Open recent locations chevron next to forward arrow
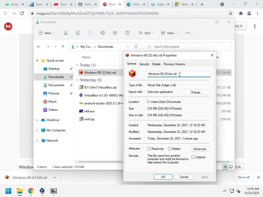Viewport: 263px width, 197px height. [55, 47]
